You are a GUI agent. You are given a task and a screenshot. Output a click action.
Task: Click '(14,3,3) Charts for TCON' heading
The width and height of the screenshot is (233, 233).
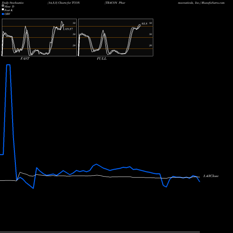point(64,3)
